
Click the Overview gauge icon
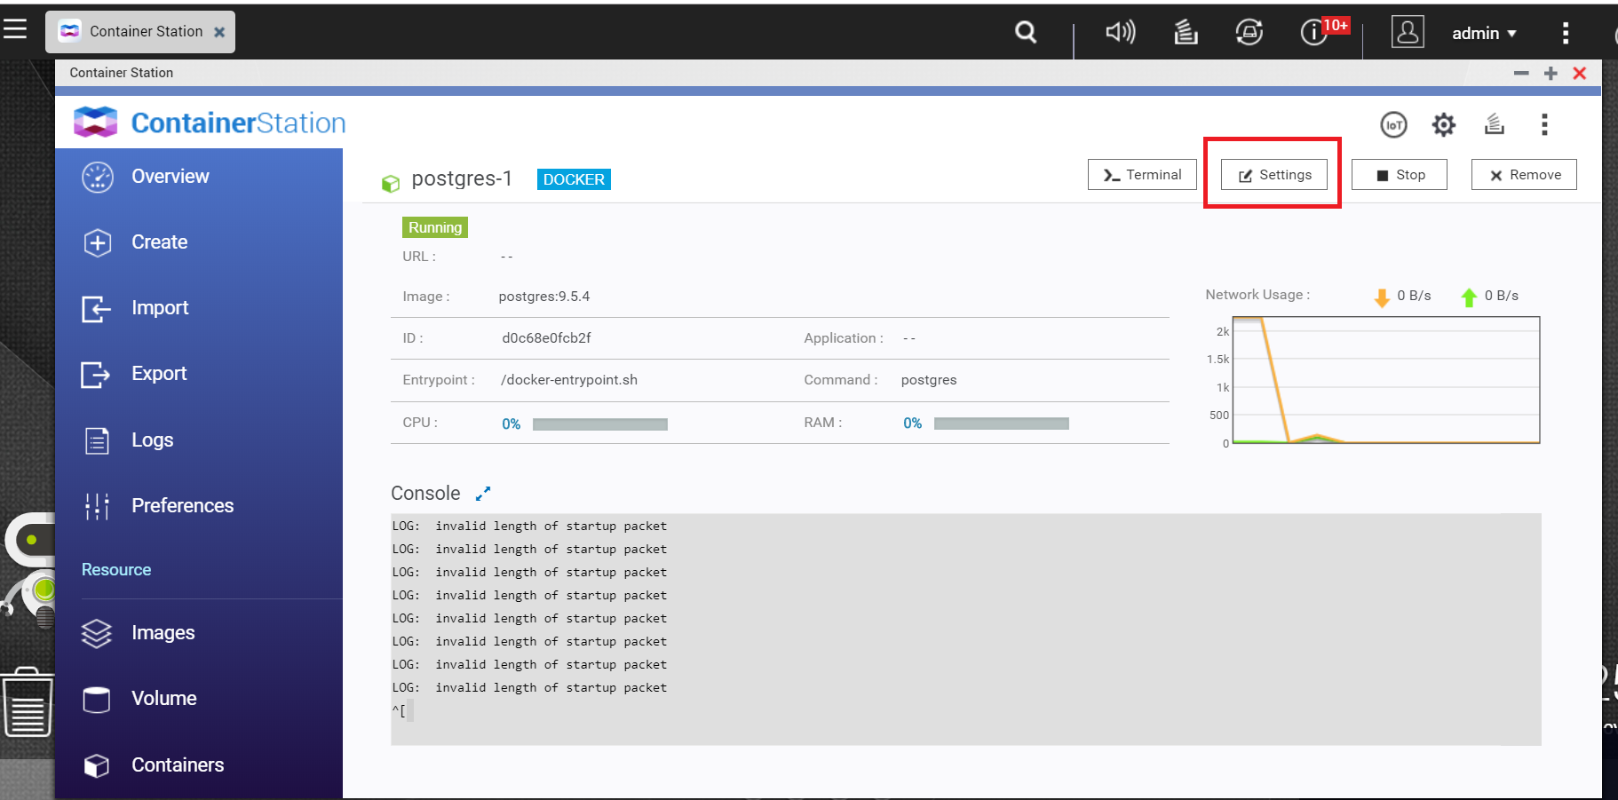click(x=98, y=178)
